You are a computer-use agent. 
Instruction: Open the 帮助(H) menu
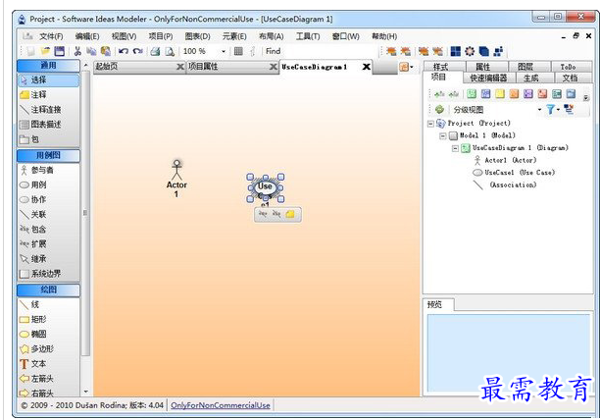pos(384,36)
